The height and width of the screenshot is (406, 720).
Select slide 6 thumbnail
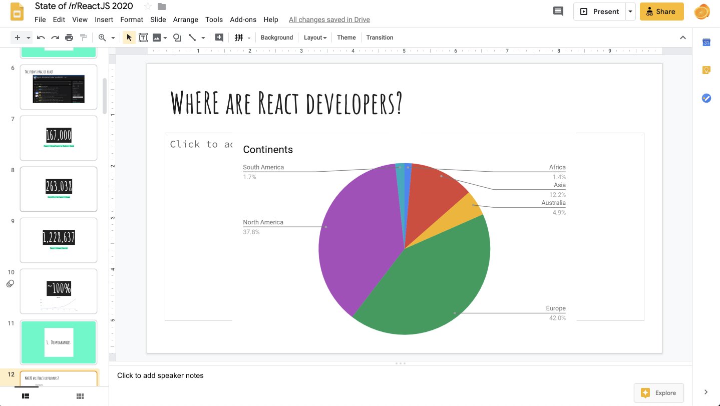click(59, 87)
